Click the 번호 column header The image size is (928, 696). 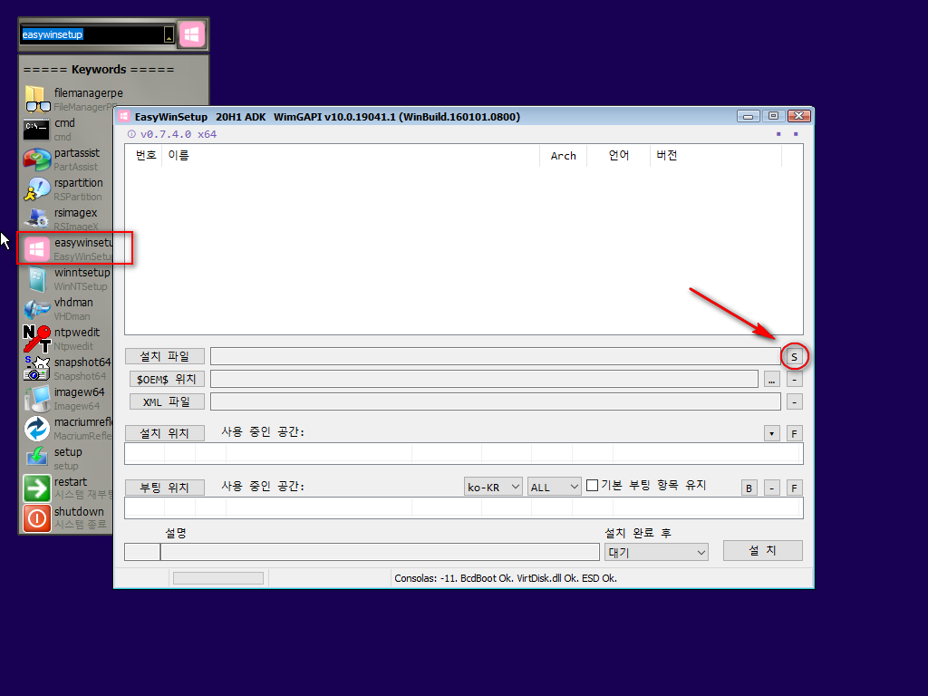point(144,155)
